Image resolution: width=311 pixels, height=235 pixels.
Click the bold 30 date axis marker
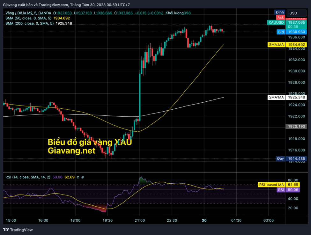(x=204, y=220)
